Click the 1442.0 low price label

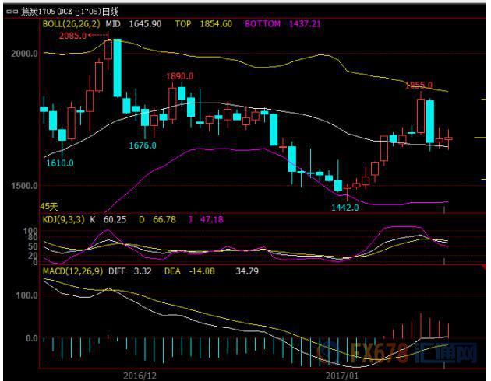(x=344, y=208)
